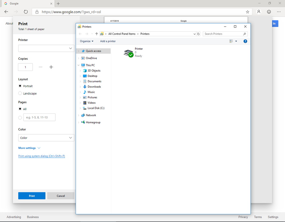The width and height of the screenshot is (285, 222).
Task: Select custom page range radio button
Action: (x=20, y=117)
